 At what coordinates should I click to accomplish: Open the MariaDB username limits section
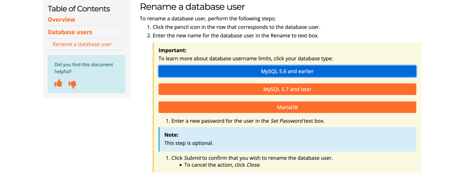287,108
